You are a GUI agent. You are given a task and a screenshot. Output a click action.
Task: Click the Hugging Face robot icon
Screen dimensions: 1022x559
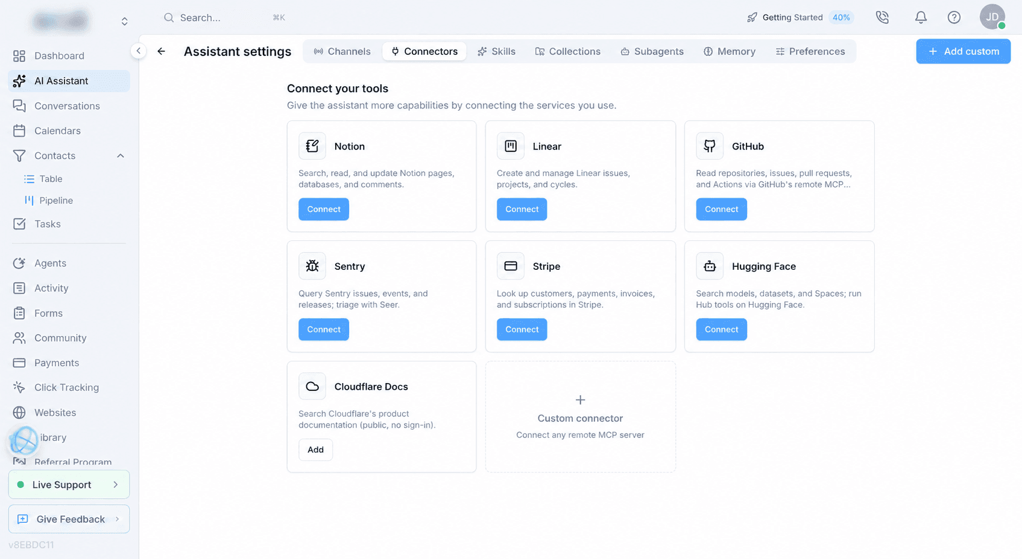coord(710,266)
